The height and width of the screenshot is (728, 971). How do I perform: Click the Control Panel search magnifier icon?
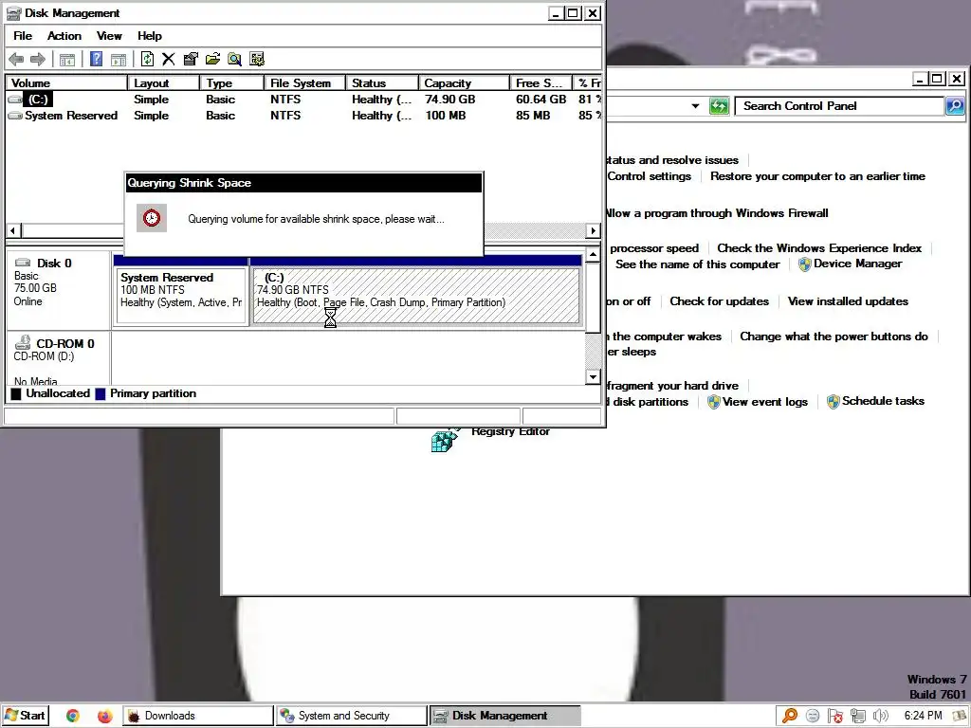pos(955,106)
